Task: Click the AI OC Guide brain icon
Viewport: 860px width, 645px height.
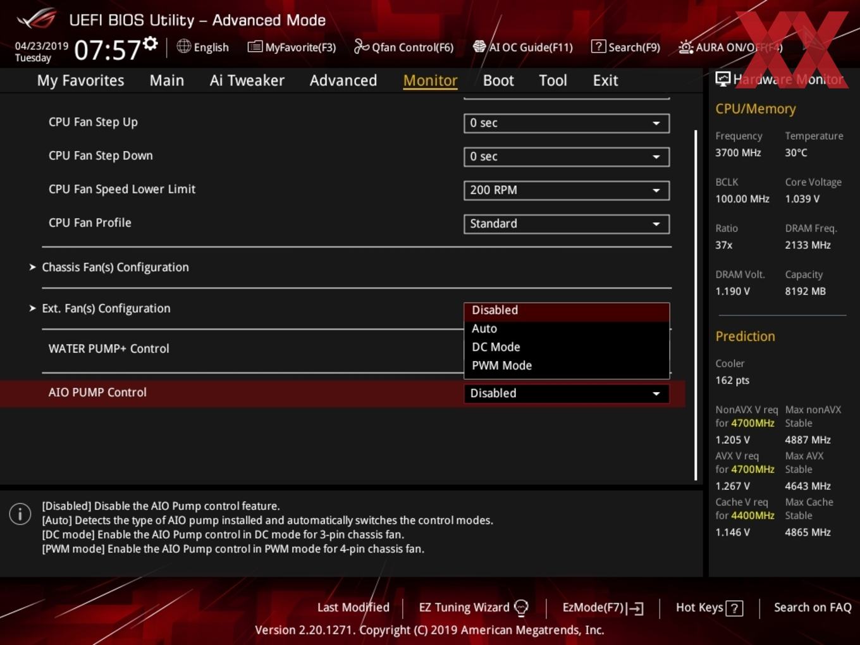Action: (x=479, y=47)
